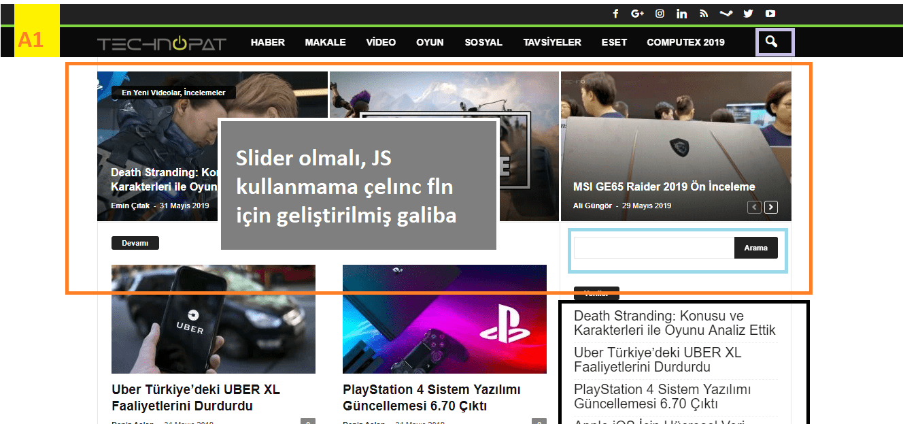Click the Technopat logo
The width and height of the screenshot is (903, 424).
[x=161, y=44]
